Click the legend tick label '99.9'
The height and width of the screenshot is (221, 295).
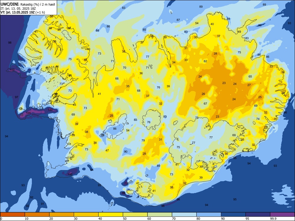pyautogui.click(x=273, y=219)
